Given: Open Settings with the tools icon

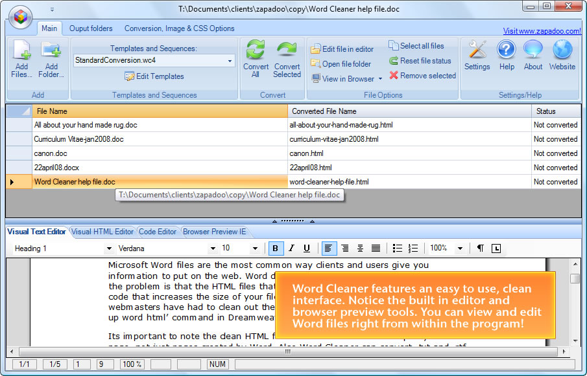Looking at the screenshot, I should pyautogui.click(x=477, y=50).
